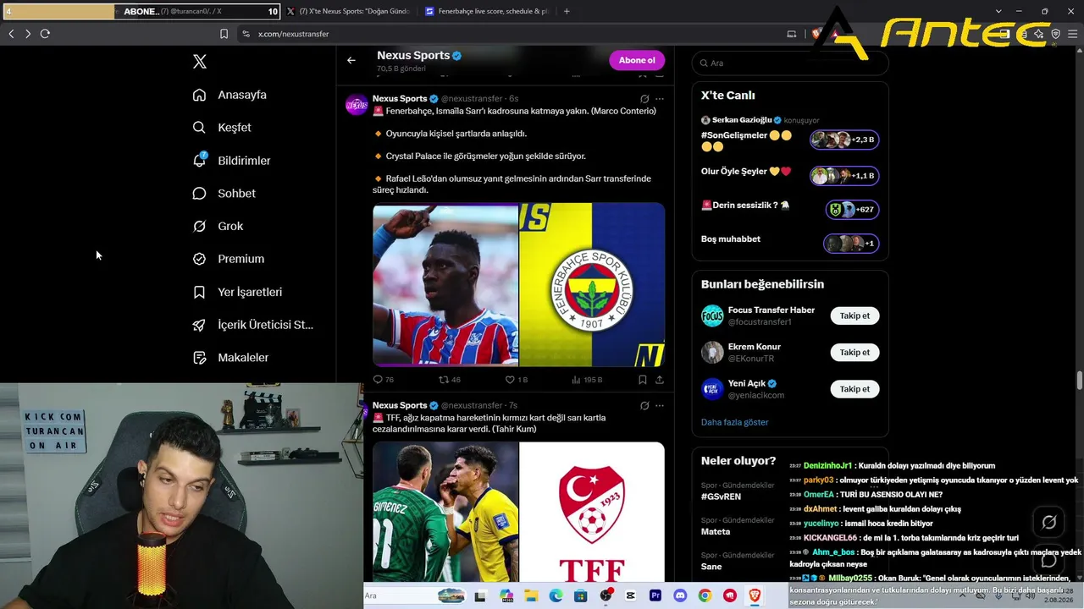Click the Ara search field on X

790,63
